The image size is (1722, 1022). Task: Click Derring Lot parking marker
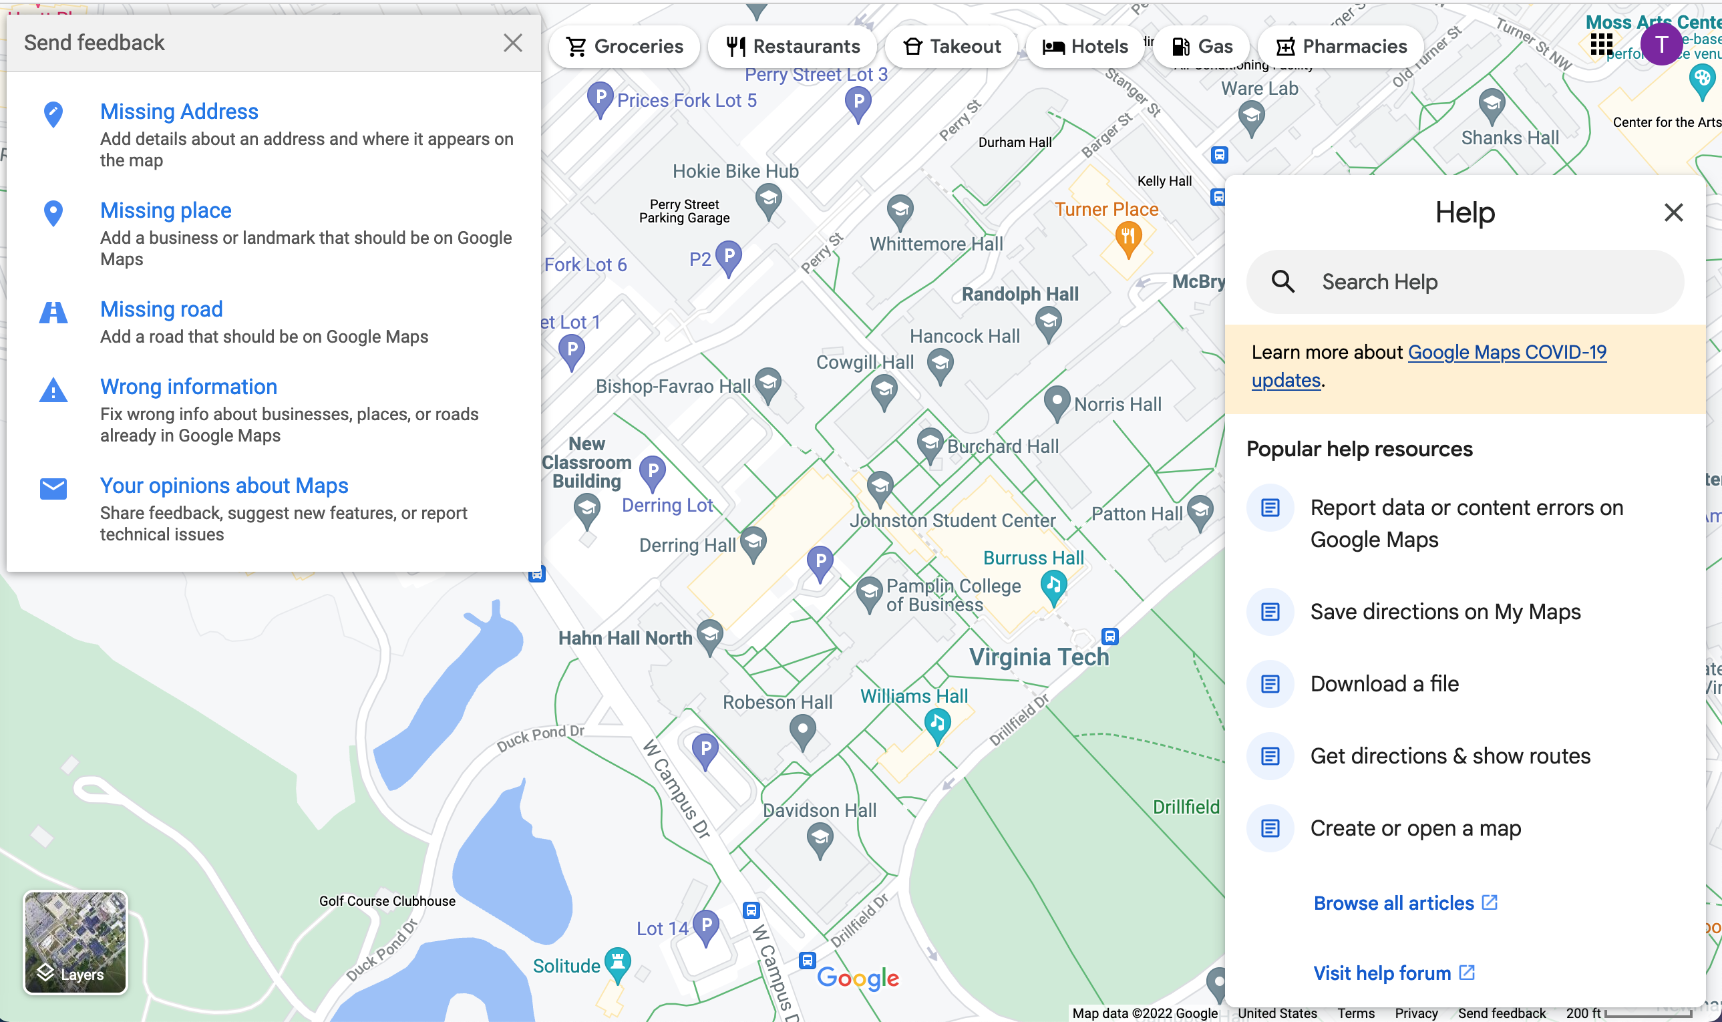(x=652, y=474)
